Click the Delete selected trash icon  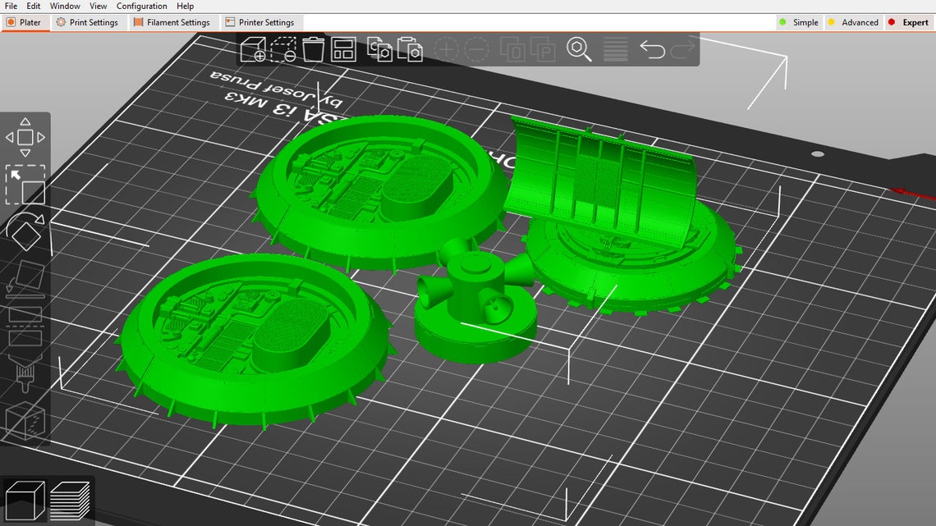(313, 49)
